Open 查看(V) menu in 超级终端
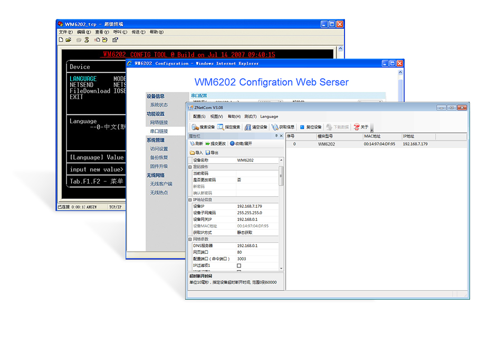Image resolution: width=479 pixels, height=355 pixels. pos(102,32)
